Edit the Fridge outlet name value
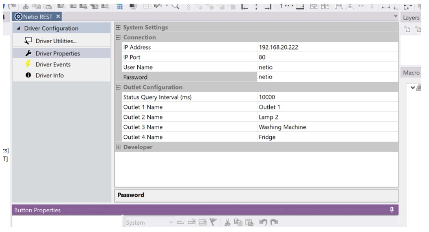The width and height of the screenshot is (429, 232). click(x=327, y=137)
